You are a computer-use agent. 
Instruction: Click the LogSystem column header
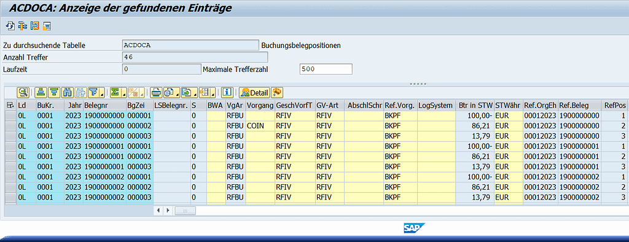tap(436, 105)
